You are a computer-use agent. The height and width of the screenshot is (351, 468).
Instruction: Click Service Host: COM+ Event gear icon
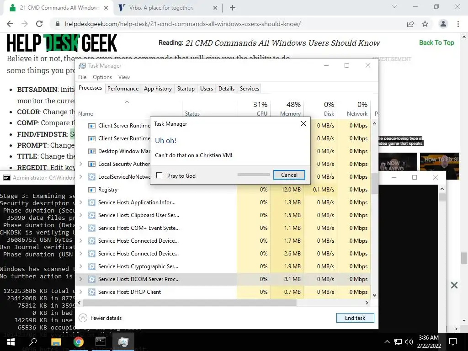tap(91, 228)
